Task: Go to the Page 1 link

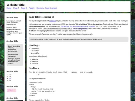Action: [16, 8]
